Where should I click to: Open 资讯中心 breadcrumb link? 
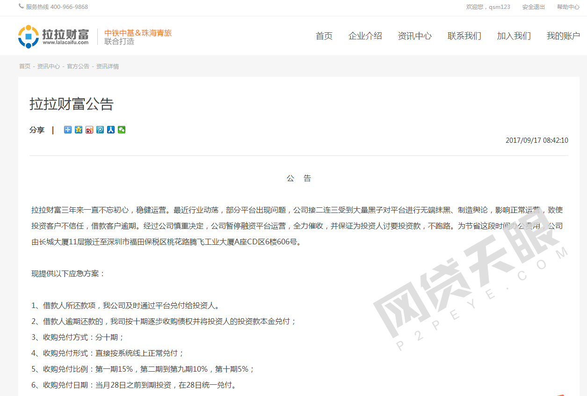tap(49, 66)
